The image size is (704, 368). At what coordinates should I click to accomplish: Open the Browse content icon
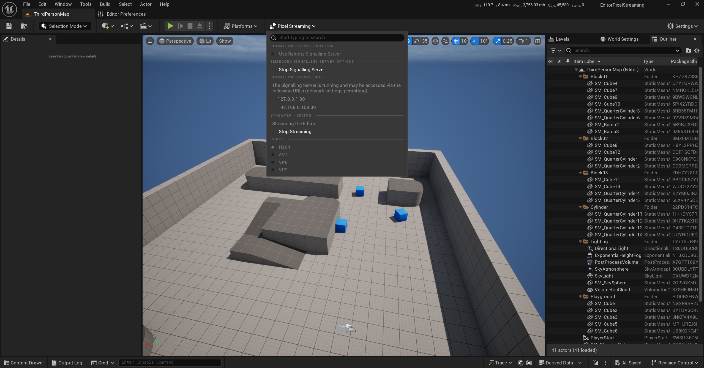(x=24, y=26)
